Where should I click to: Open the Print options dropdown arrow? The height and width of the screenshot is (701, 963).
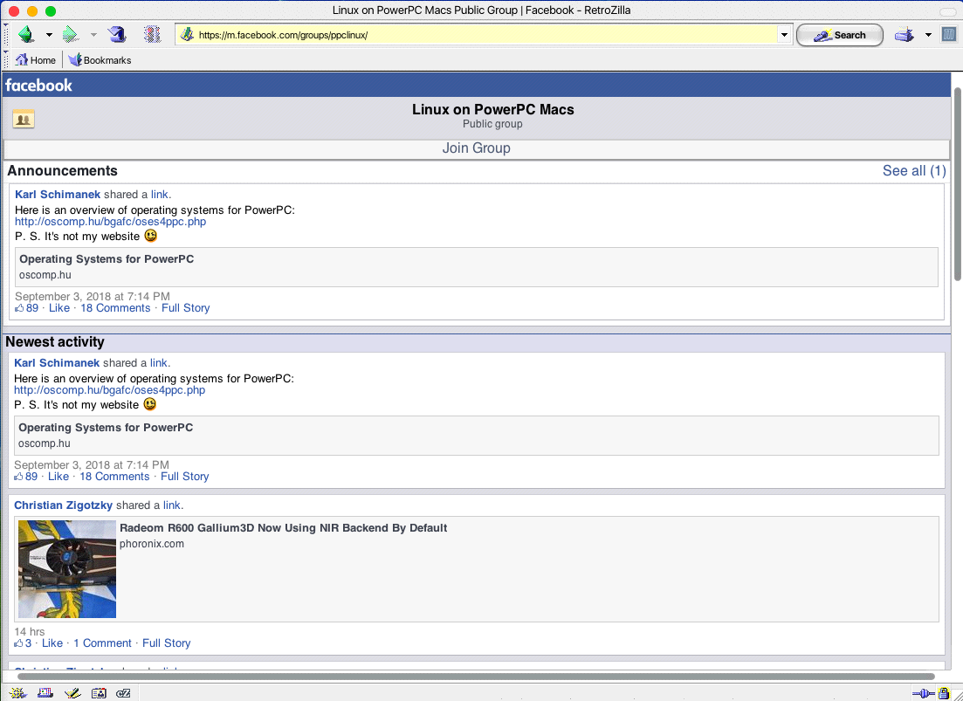click(928, 35)
